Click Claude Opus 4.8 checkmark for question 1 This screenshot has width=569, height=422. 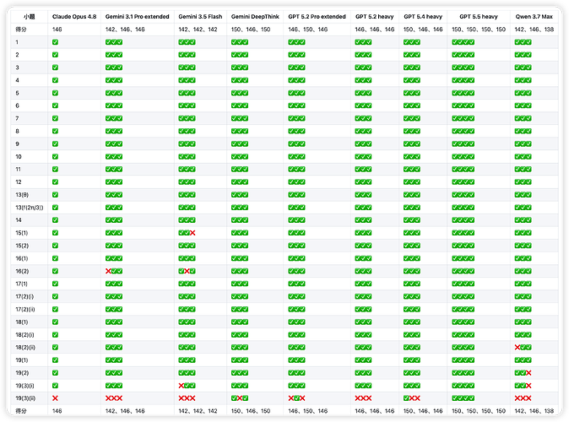(55, 42)
